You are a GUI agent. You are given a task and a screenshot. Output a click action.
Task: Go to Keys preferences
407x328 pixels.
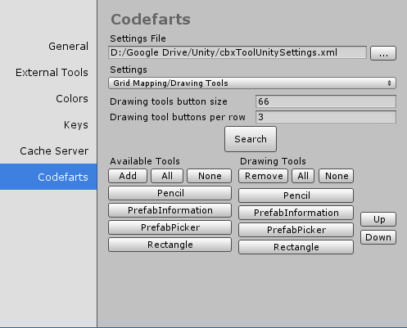point(76,125)
